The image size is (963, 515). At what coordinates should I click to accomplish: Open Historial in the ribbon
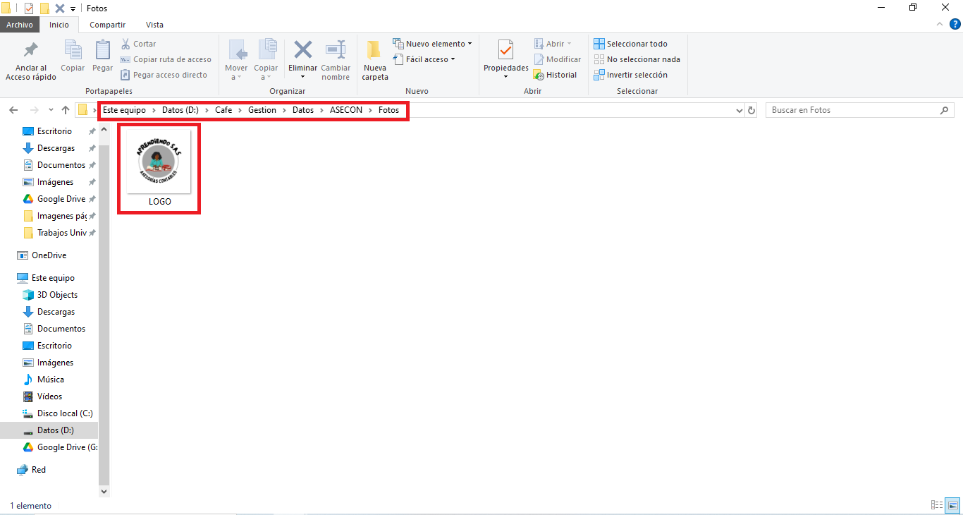click(x=556, y=75)
